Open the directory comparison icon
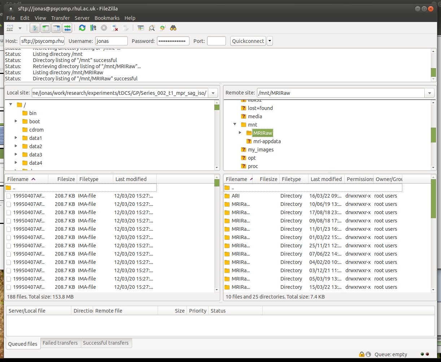The height and width of the screenshot is (362, 441). [x=152, y=28]
